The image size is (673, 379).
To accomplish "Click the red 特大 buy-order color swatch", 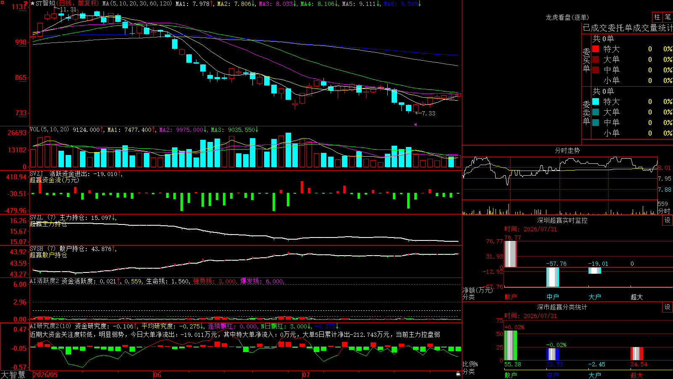I will 596,49.
